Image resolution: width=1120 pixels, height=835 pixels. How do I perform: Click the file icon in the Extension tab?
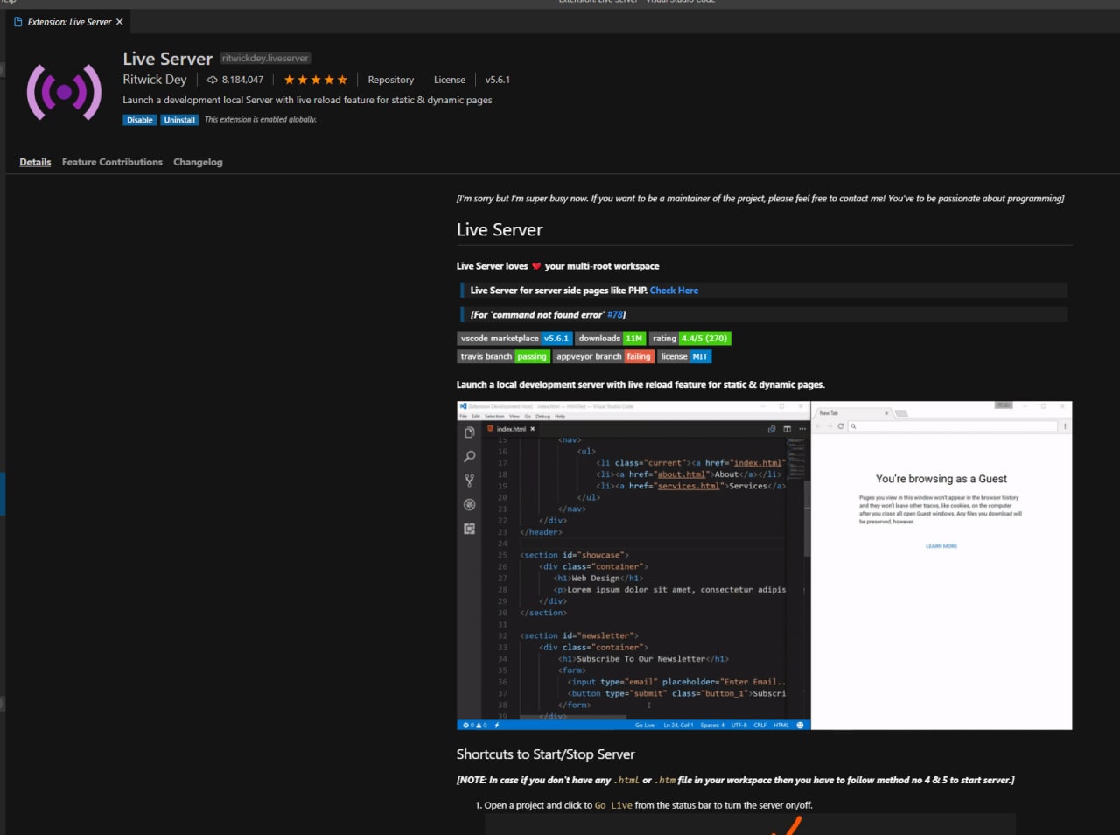(x=18, y=22)
